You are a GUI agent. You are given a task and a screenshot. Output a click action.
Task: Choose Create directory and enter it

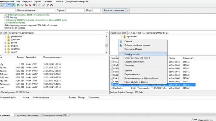143,58
